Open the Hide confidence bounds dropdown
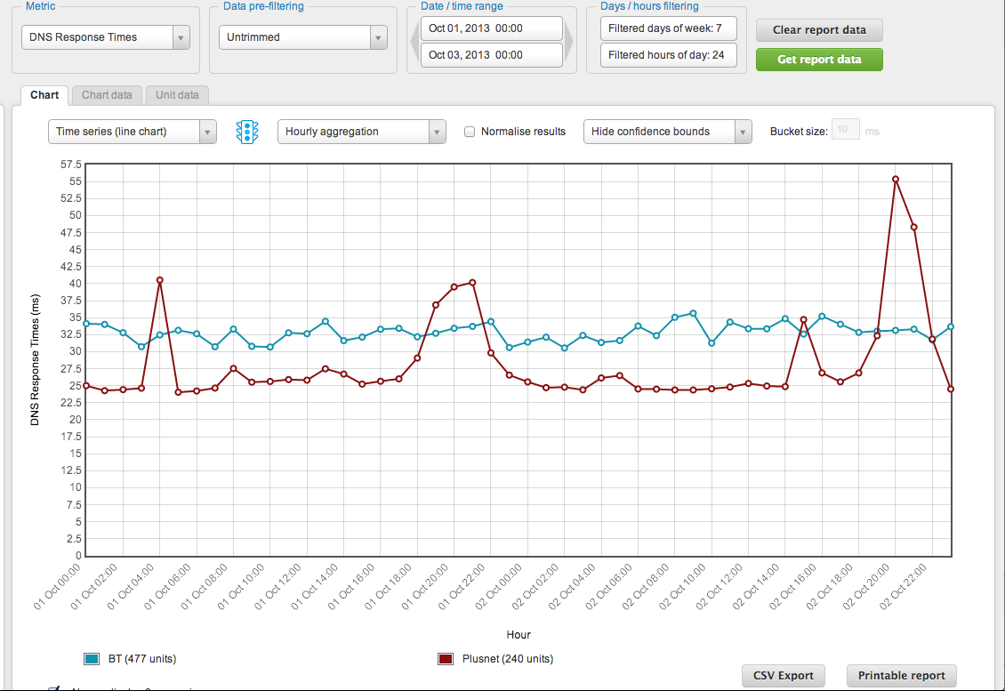 coord(667,132)
